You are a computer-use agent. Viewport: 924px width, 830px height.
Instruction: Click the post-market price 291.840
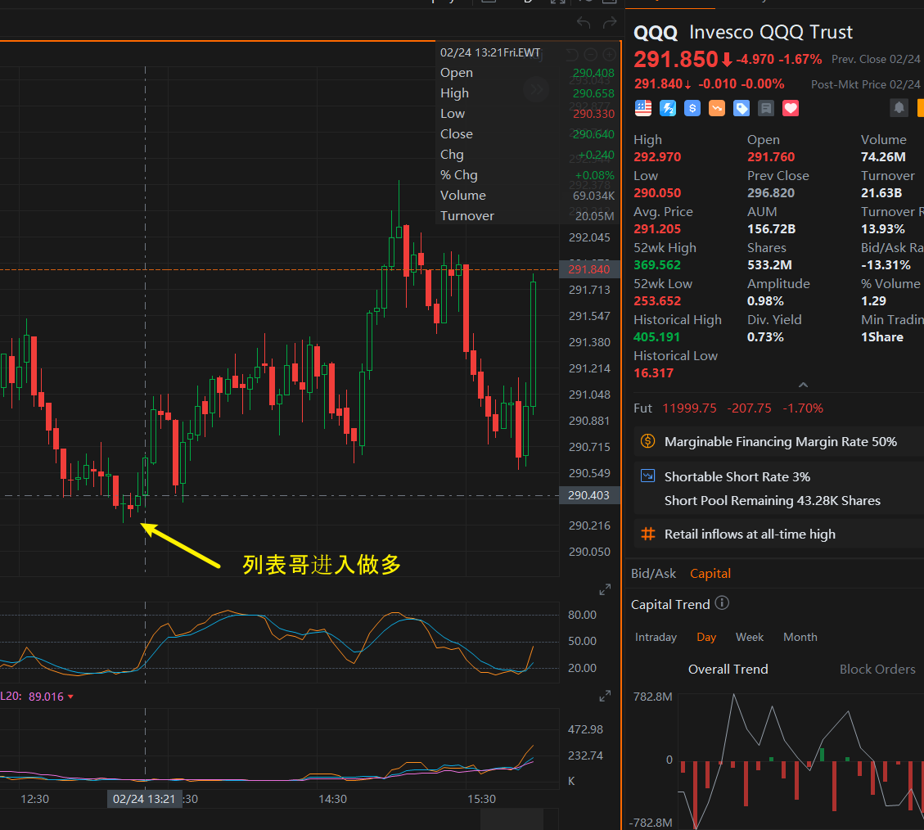(658, 84)
